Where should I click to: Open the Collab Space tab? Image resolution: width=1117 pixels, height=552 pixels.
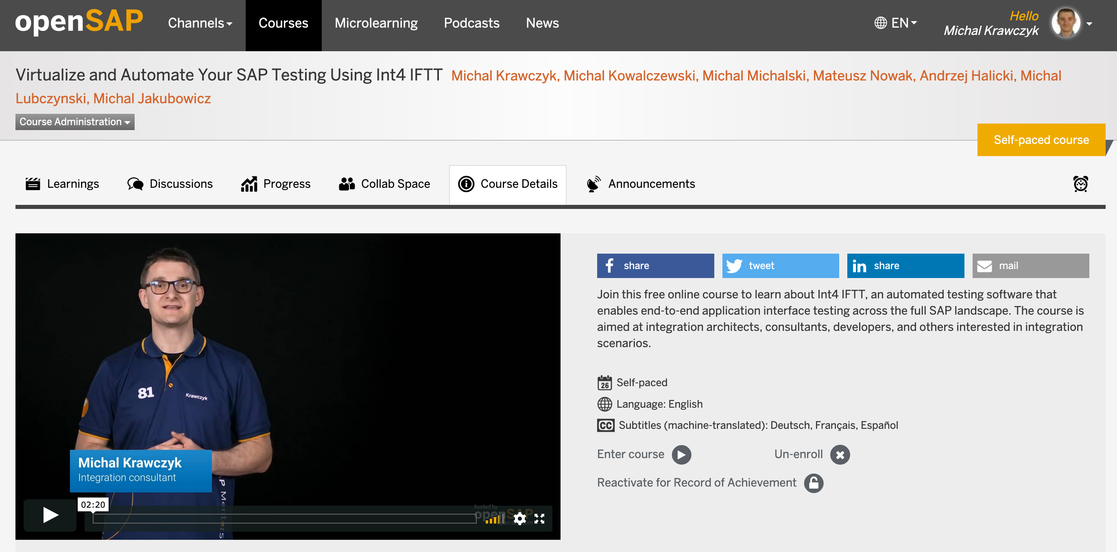(384, 184)
